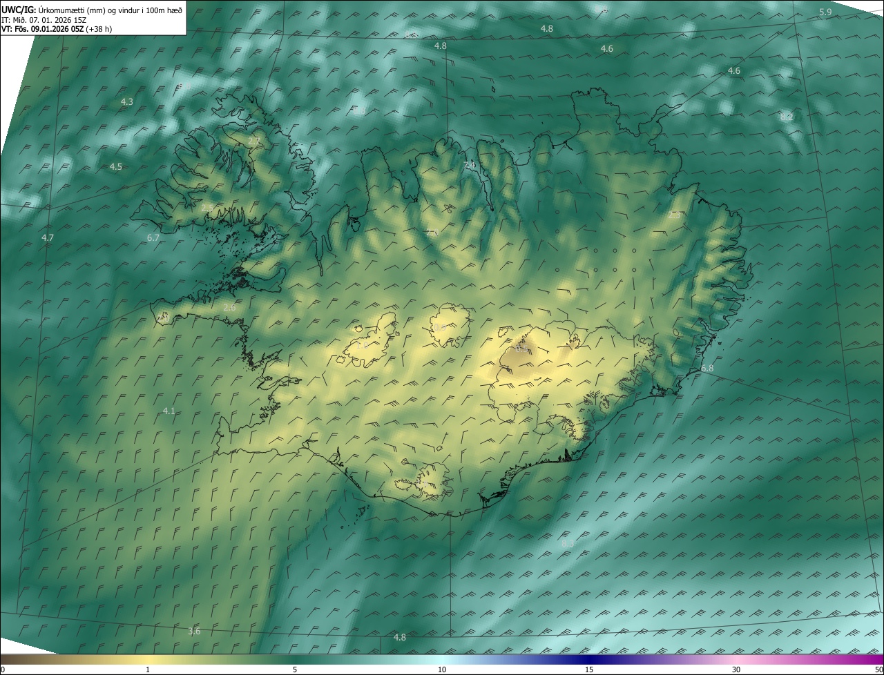The width and height of the screenshot is (884, 675).
Task: Select the title line 'UWC/IG: Úrkomumætti (mm) og vindur'
Action: click(x=92, y=10)
